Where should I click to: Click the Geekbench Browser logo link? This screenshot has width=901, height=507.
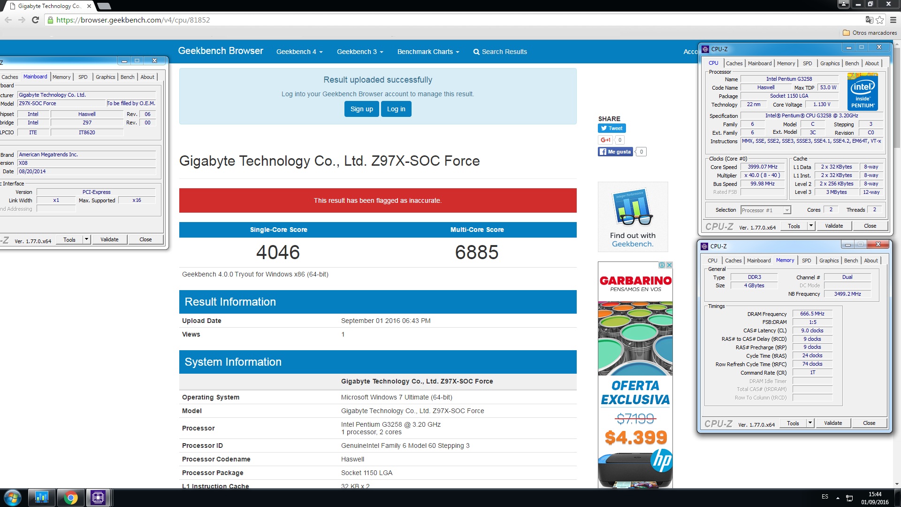(x=221, y=51)
